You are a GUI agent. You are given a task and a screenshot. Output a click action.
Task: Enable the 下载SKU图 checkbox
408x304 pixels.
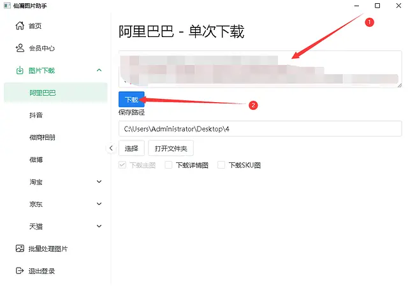point(221,165)
